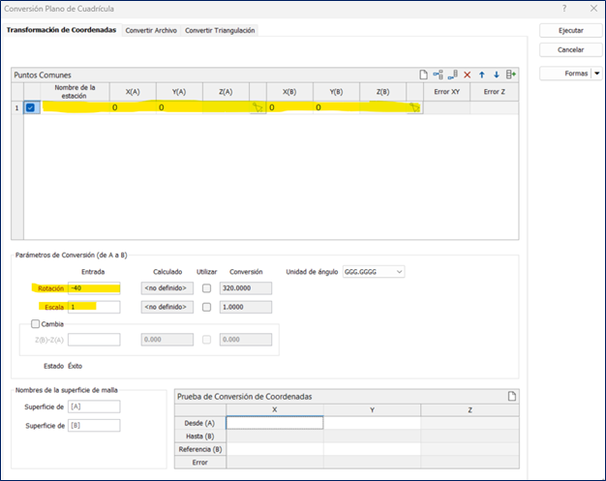
Task: Enable the Utilizar checkbox for Escala
Action: [206, 307]
